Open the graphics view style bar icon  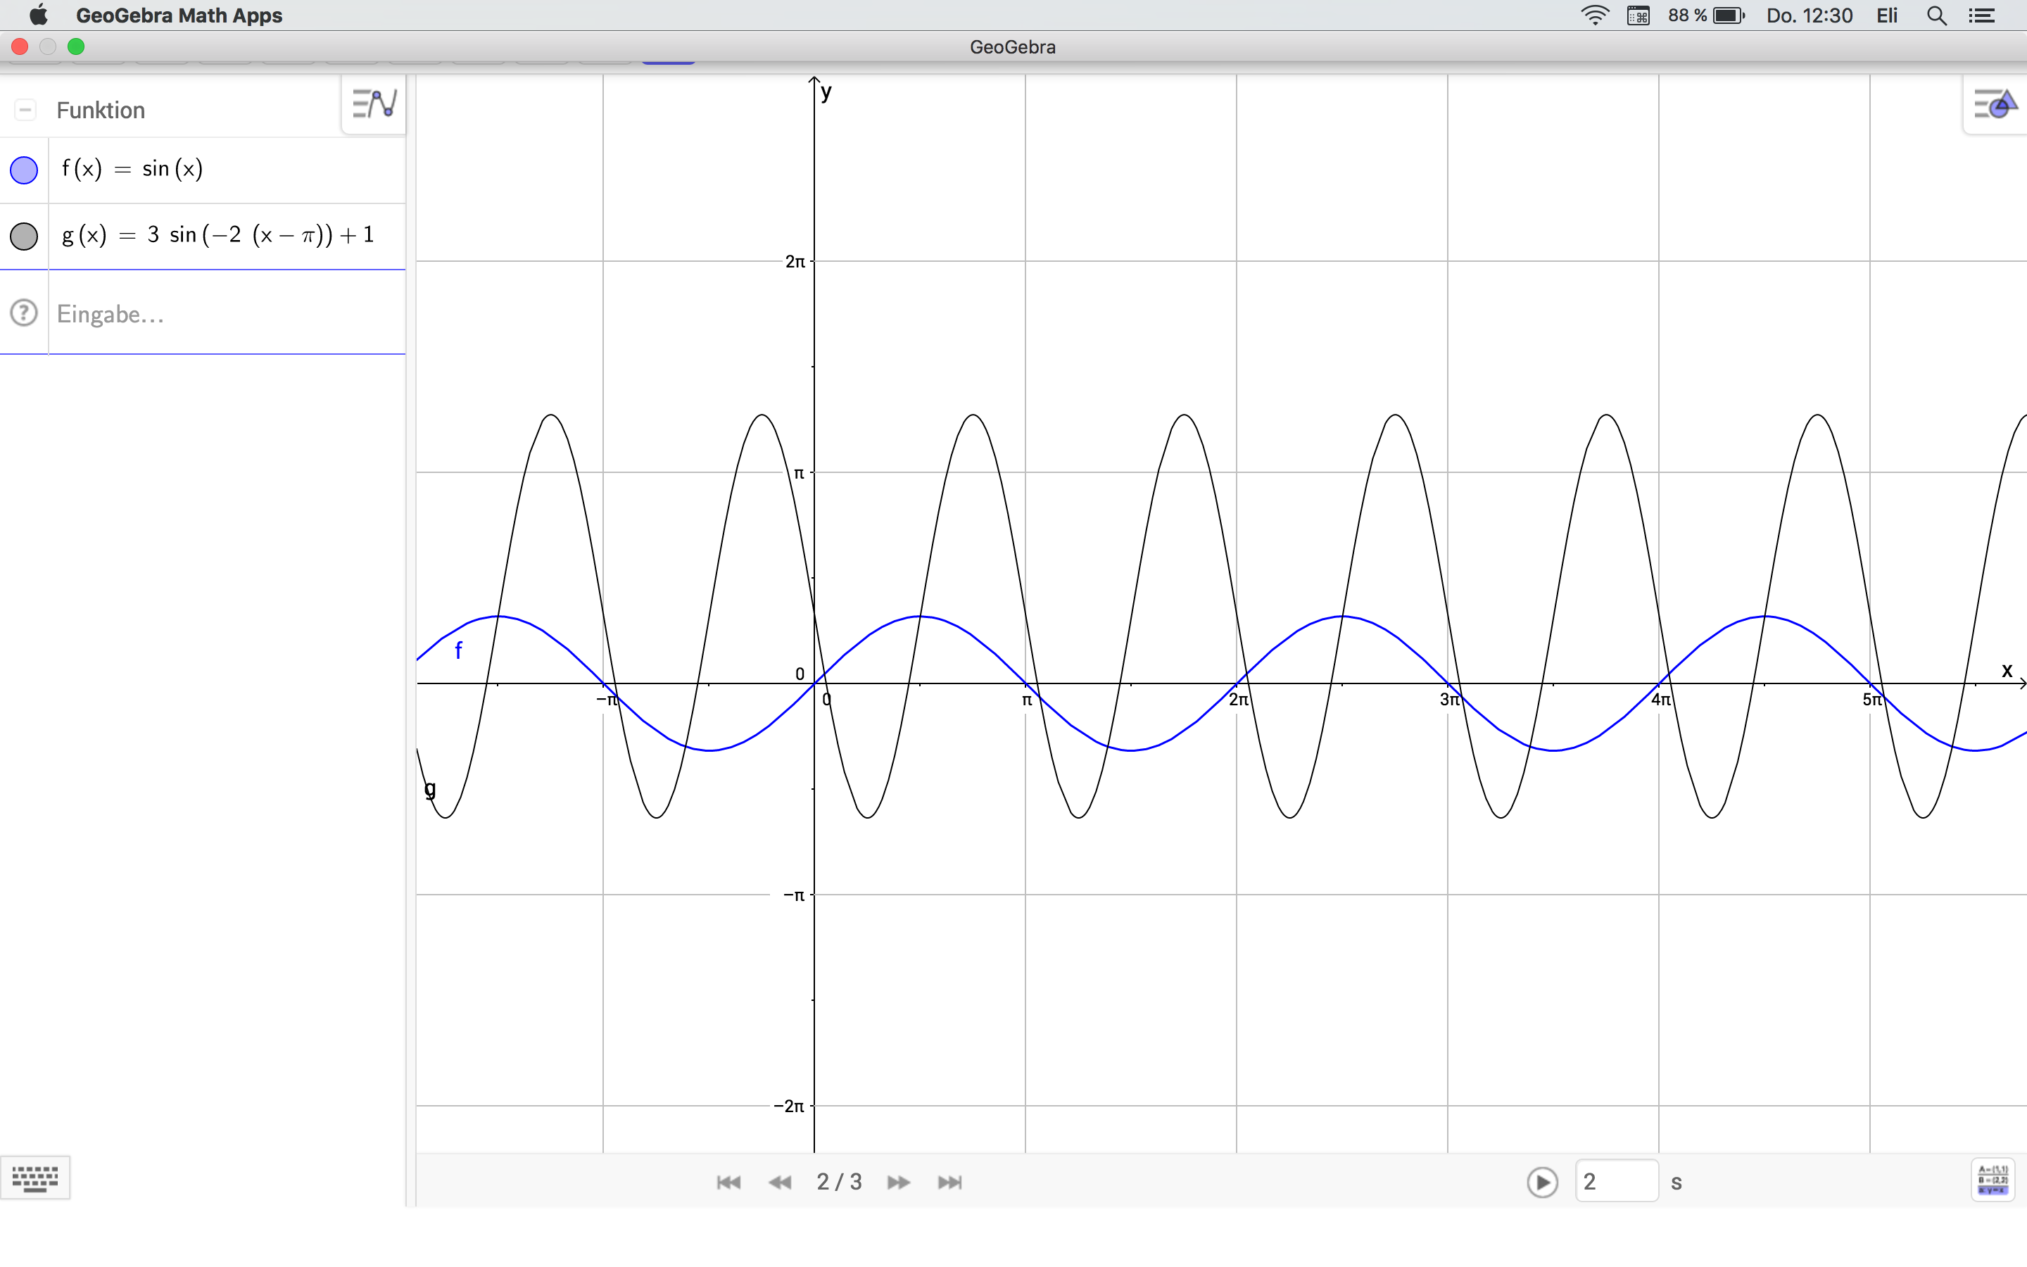(1995, 105)
